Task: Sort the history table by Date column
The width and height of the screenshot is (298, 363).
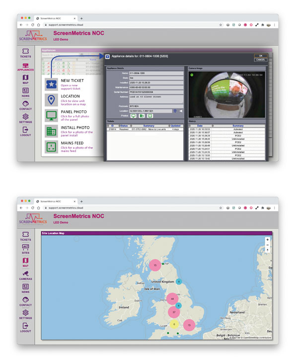Action: [x=199, y=125]
